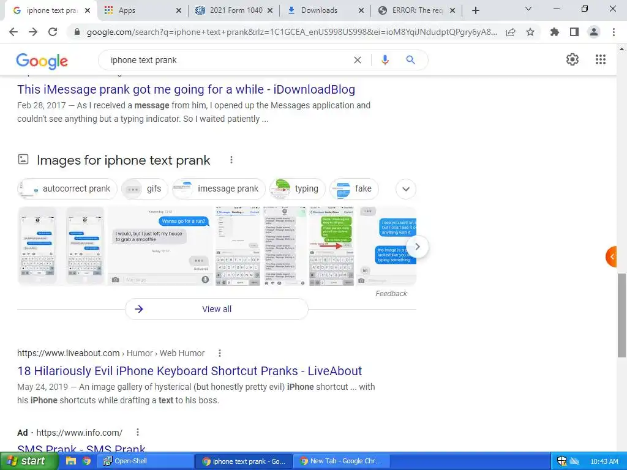
Task: Switch to the ERROR tab
Action: [x=416, y=10]
